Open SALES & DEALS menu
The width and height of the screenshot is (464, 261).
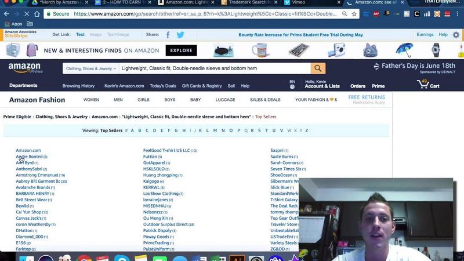pos(265,100)
